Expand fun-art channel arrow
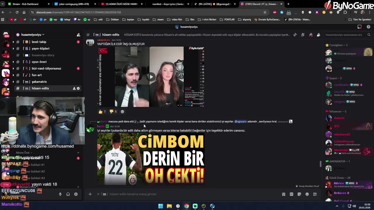Image resolution: width=374 pixels, height=210 pixels. pyautogui.click(x=13, y=75)
